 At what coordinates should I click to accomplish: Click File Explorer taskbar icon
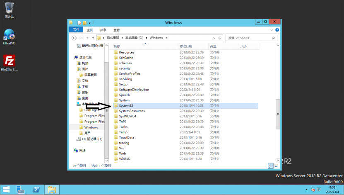pyautogui.click(x=52, y=190)
